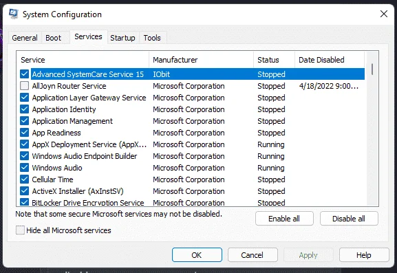The height and width of the screenshot is (273, 397).
Task: Click Stopped status of Cellular Time row
Action: [271, 179]
